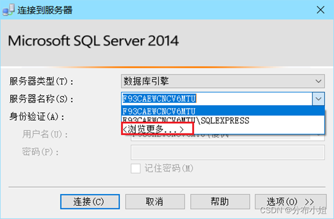334x219 pixels.
Task: Click the 取消 button
Action: [155, 201]
